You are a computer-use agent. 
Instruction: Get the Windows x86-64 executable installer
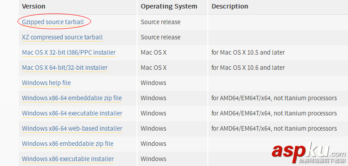(72, 113)
